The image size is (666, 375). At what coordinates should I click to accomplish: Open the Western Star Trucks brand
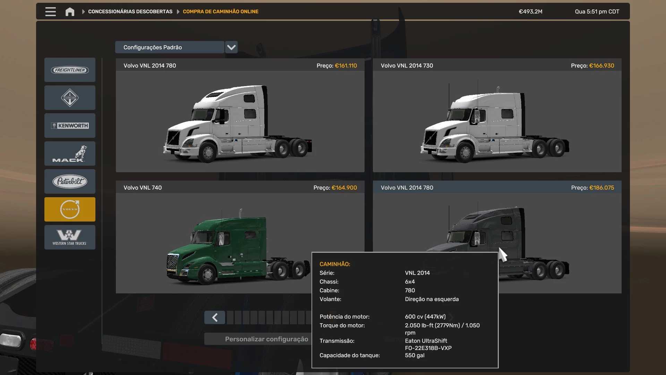click(70, 237)
